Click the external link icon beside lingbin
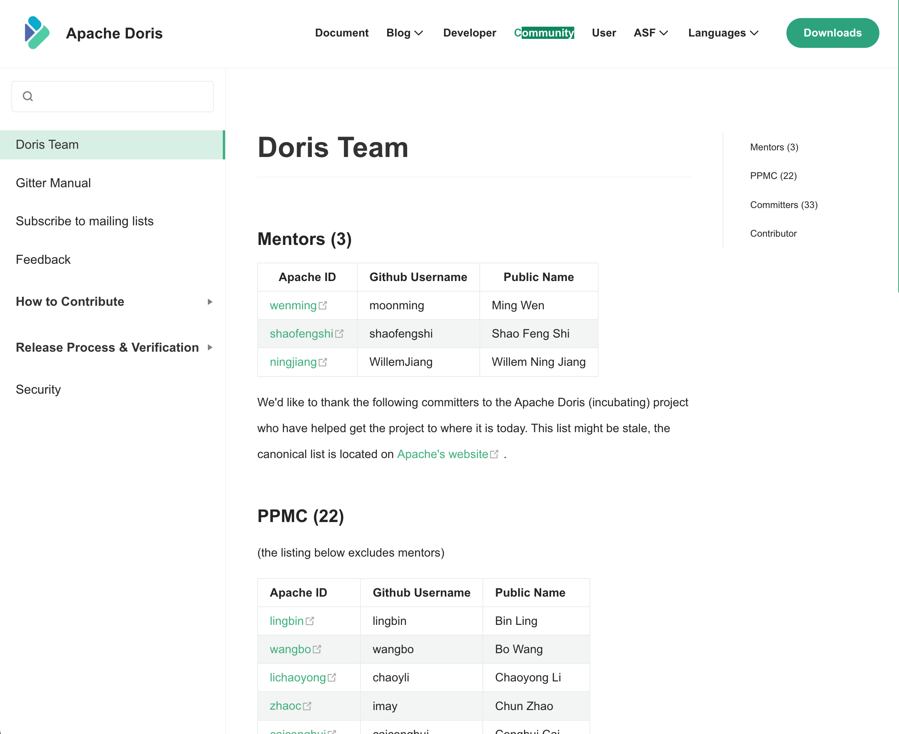Image resolution: width=899 pixels, height=734 pixels. click(x=310, y=621)
